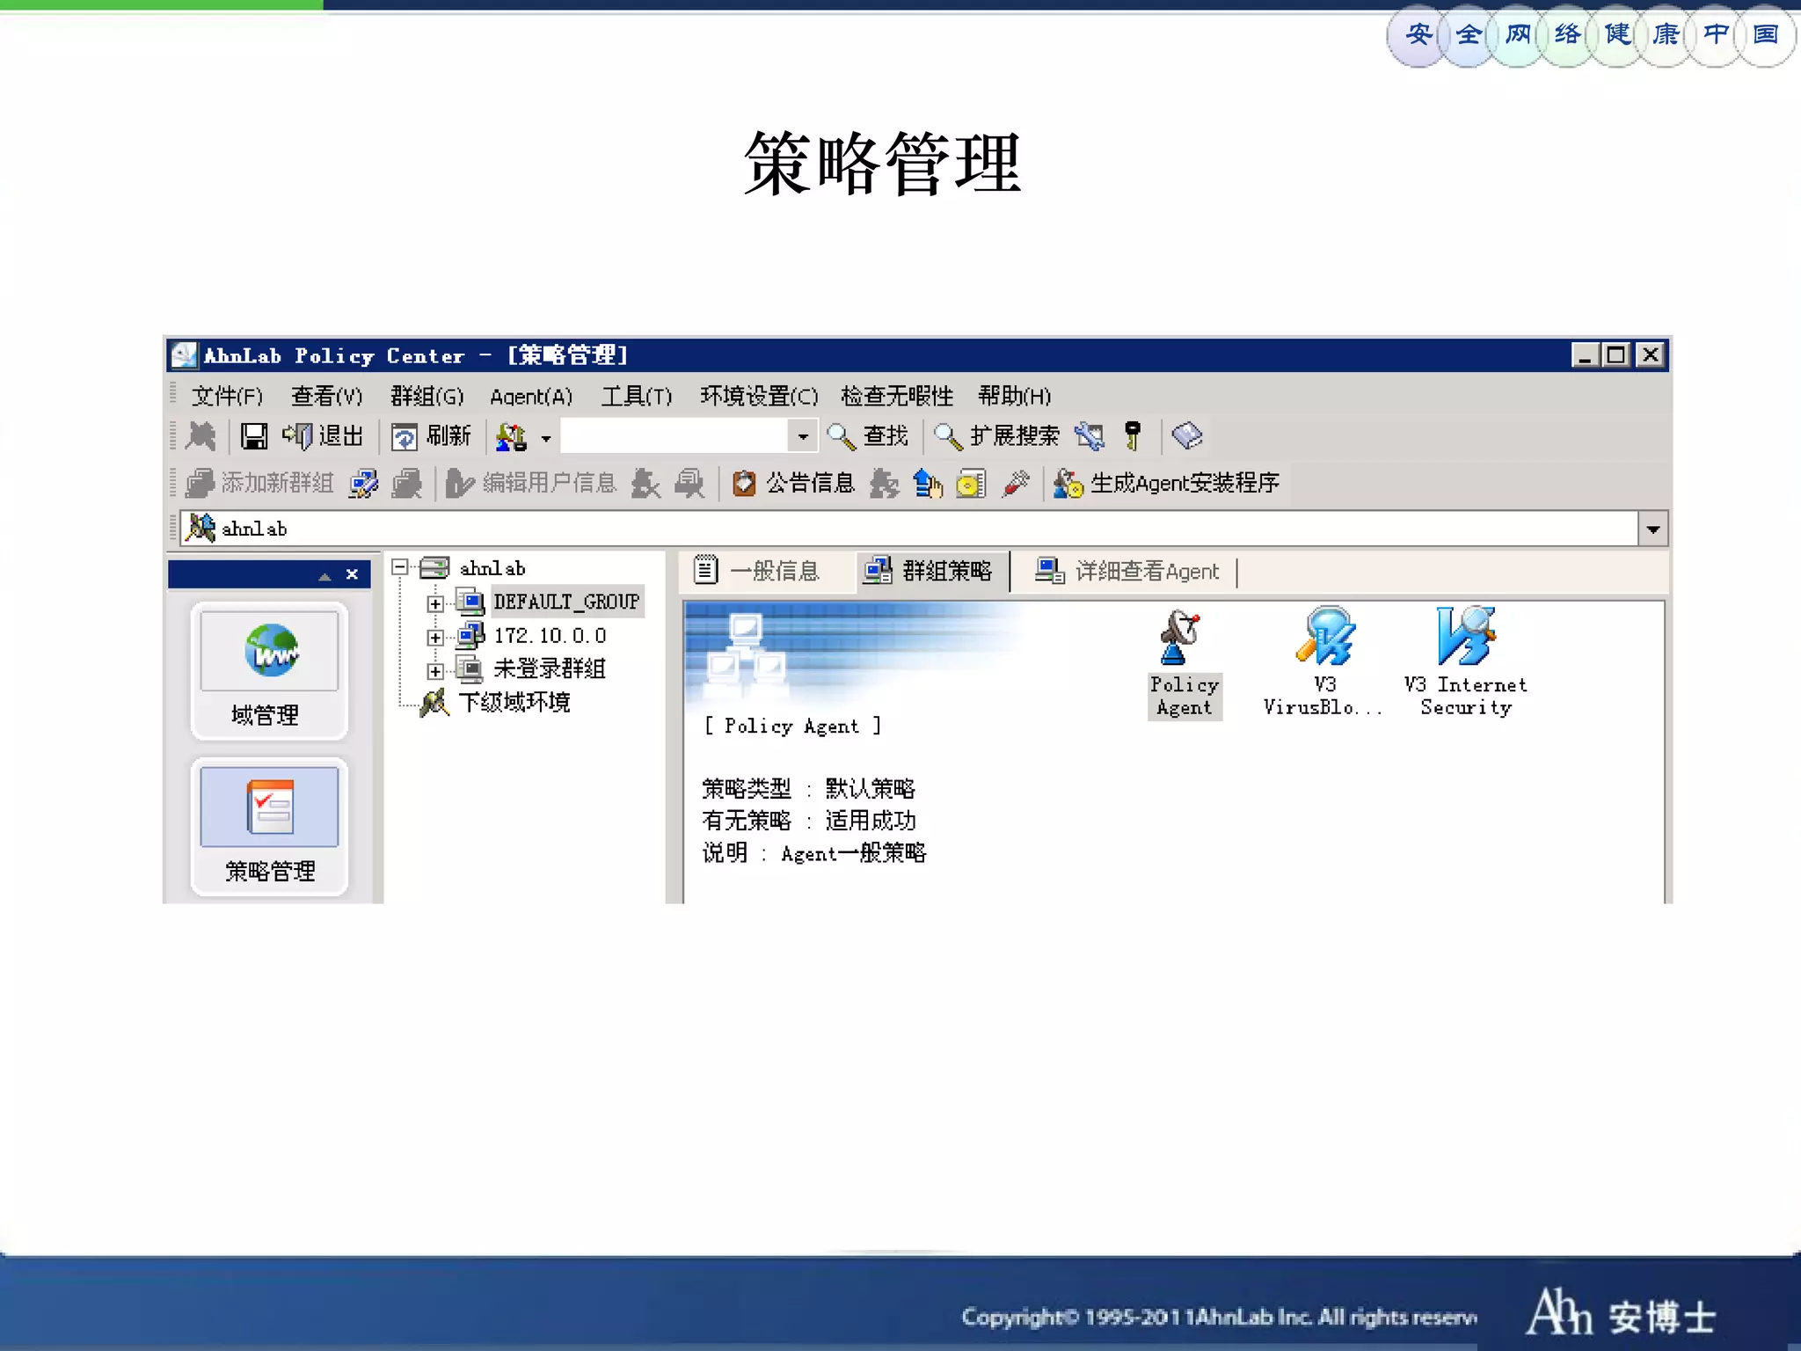Click the 退出 exit toolbar button
This screenshot has width=1801, height=1351.
click(x=323, y=436)
